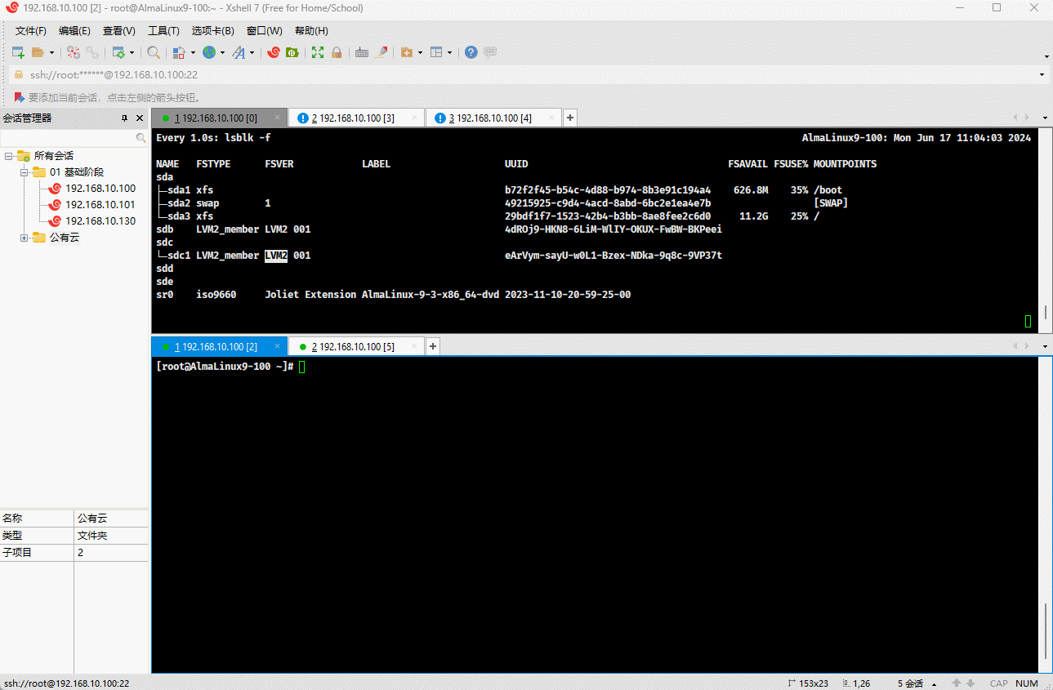Click the virtual keyboard toolbar icon

pyautogui.click(x=362, y=52)
